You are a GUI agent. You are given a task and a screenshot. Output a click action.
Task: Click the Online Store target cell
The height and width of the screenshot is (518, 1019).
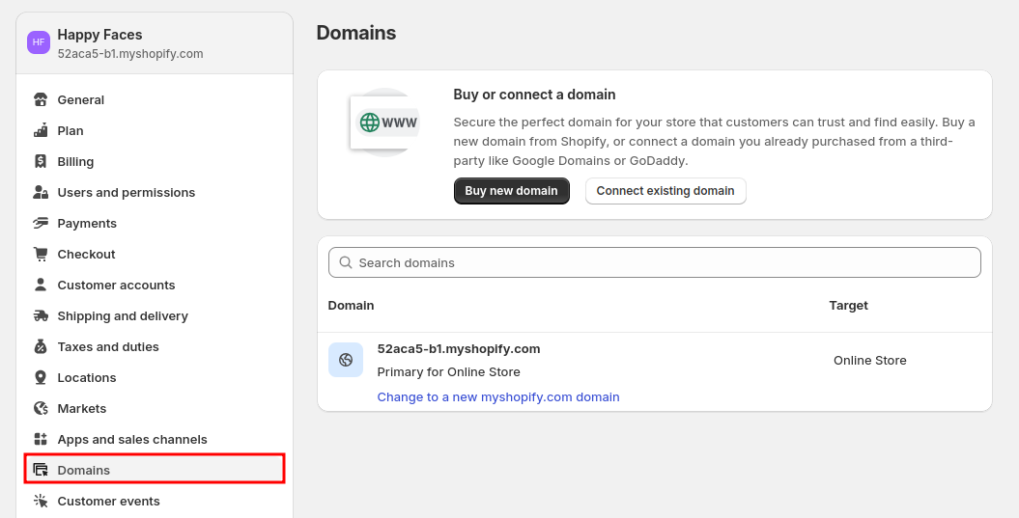point(870,360)
